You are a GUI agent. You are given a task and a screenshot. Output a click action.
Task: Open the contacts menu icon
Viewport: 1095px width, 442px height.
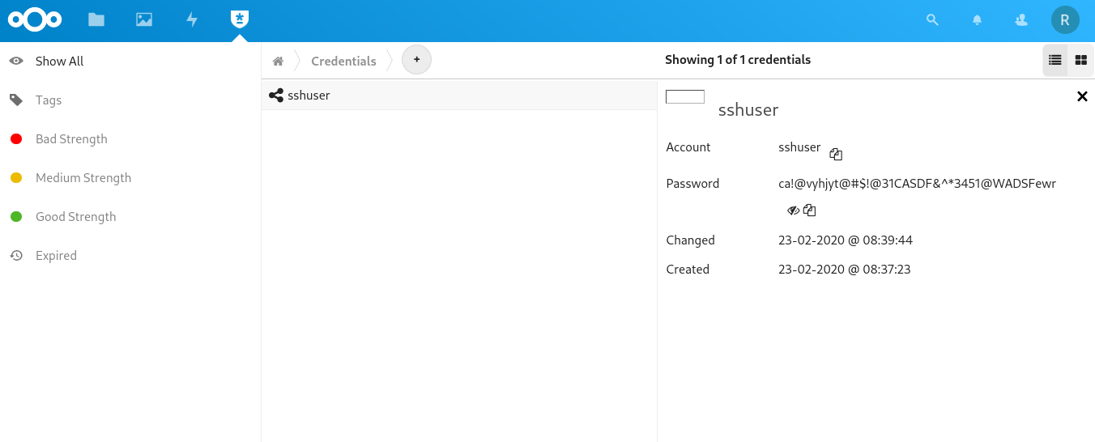coord(1021,20)
